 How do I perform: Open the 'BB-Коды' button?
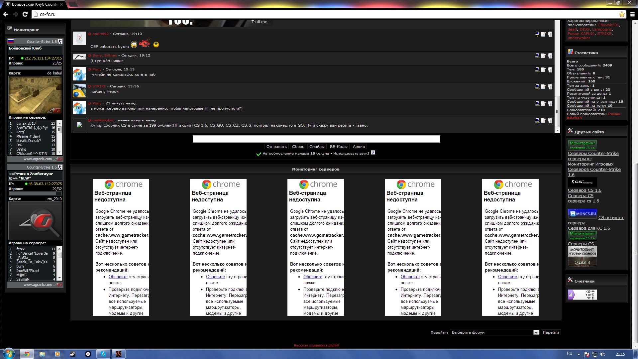(339, 147)
